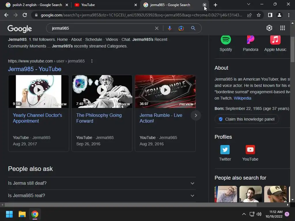Bookmark this page with star icon
The width and height of the screenshot is (295, 221).
[259, 15]
